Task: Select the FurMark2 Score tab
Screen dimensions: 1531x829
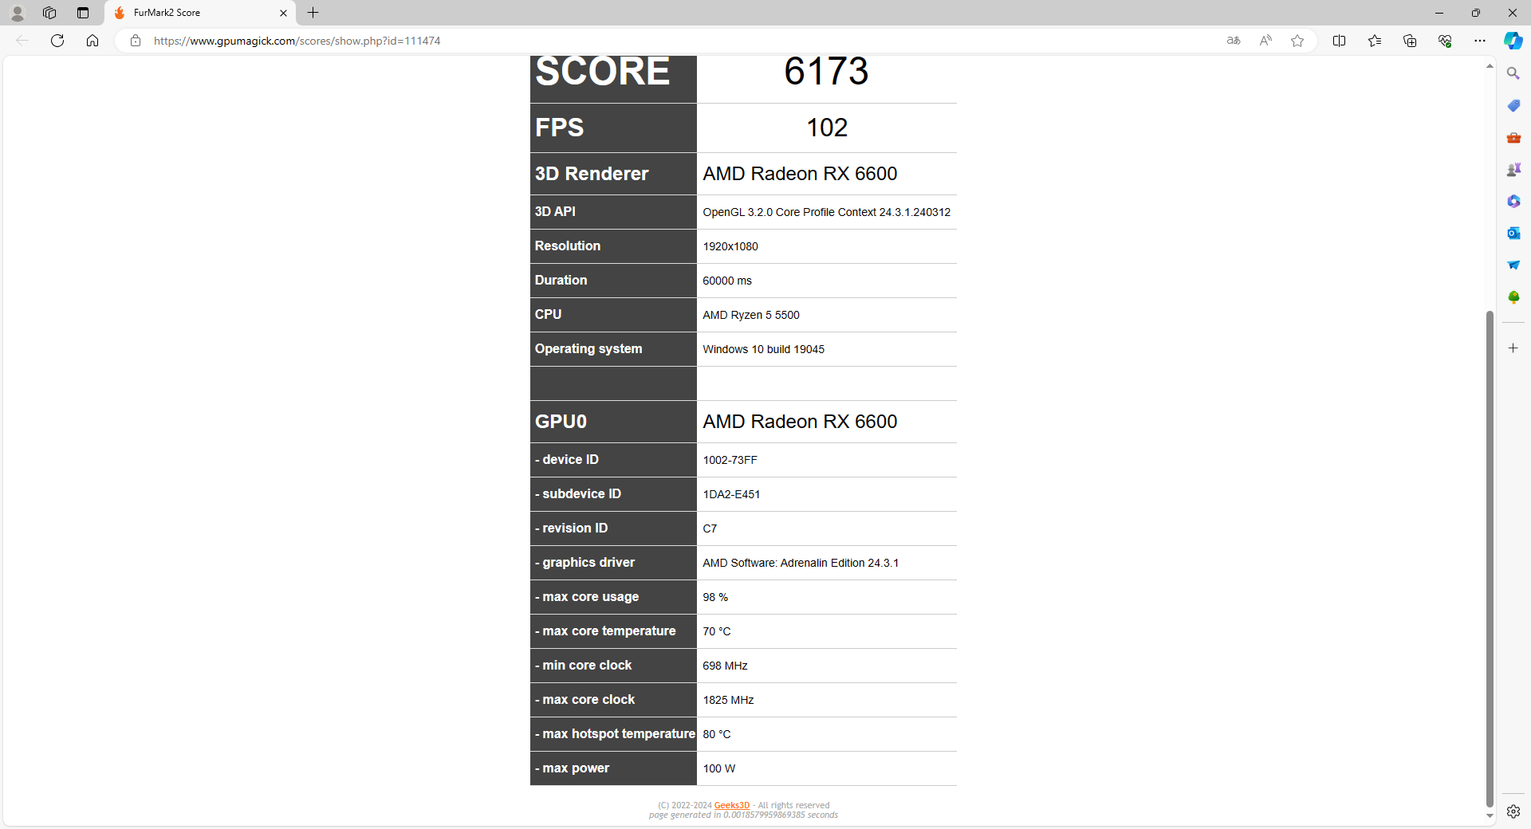Action: 200,13
